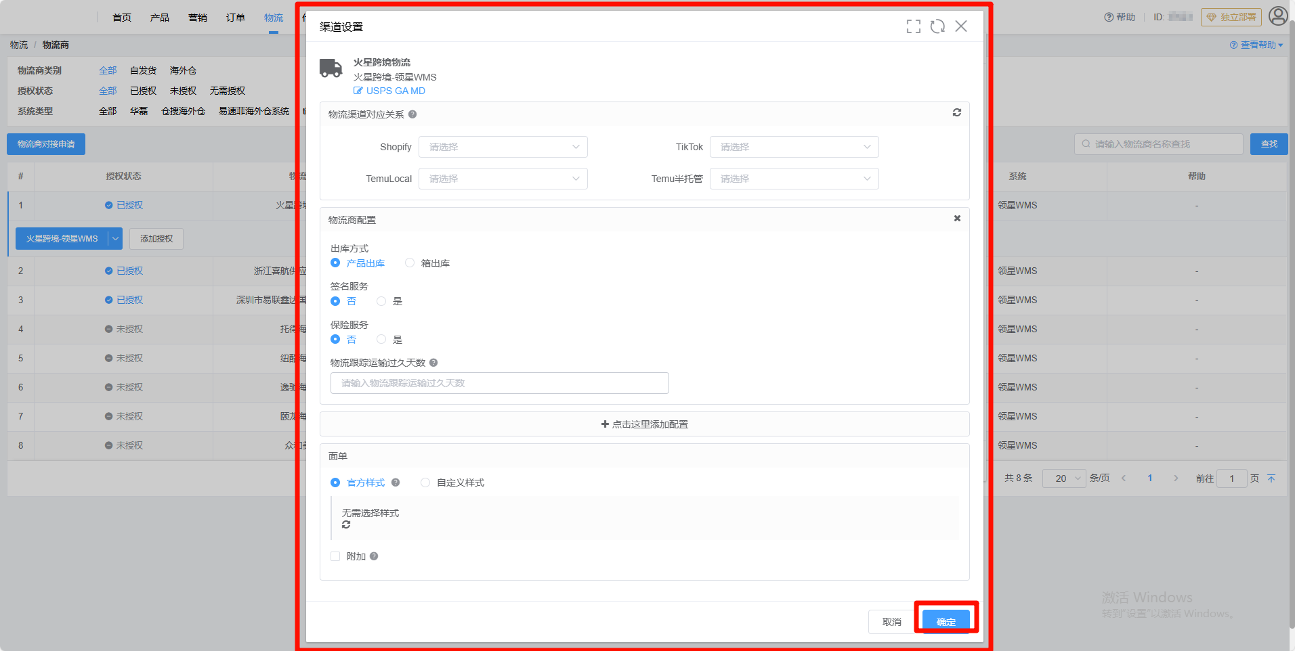The height and width of the screenshot is (651, 1295).
Task: Click help icon beside 官方样式
Action: click(396, 482)
